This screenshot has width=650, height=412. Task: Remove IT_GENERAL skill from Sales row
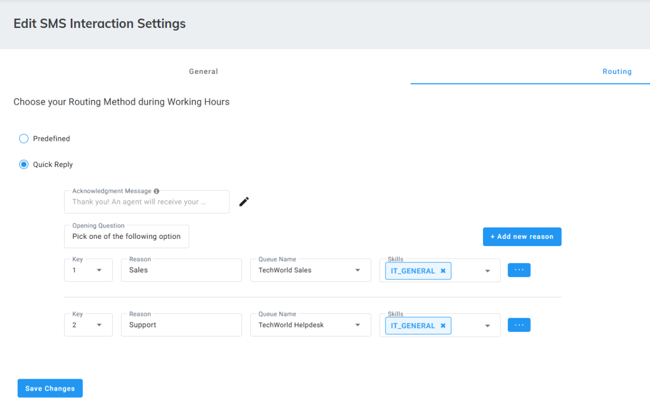tap(443, 271)
